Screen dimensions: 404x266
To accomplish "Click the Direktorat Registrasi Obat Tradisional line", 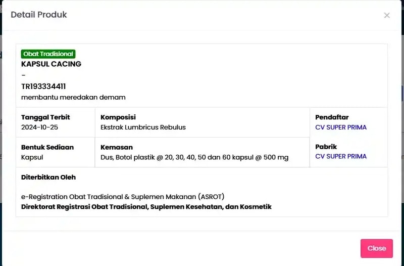I will [x=146, y=207].
